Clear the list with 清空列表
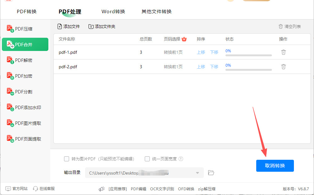The height and width of the screenshot is (195, 314). [290, 26]
